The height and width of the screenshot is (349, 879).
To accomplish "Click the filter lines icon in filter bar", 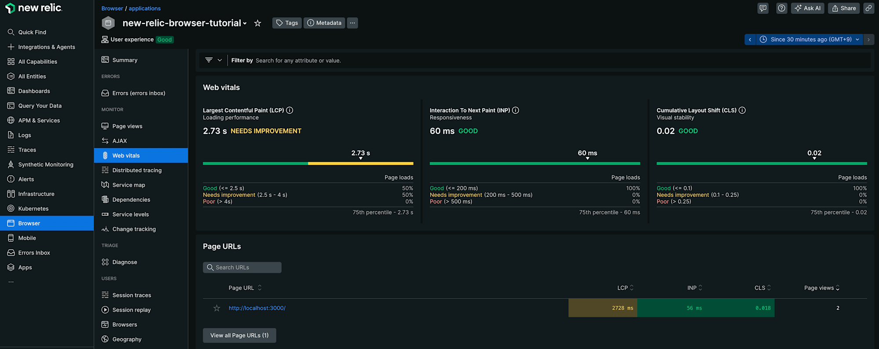I will pos(209,60).
